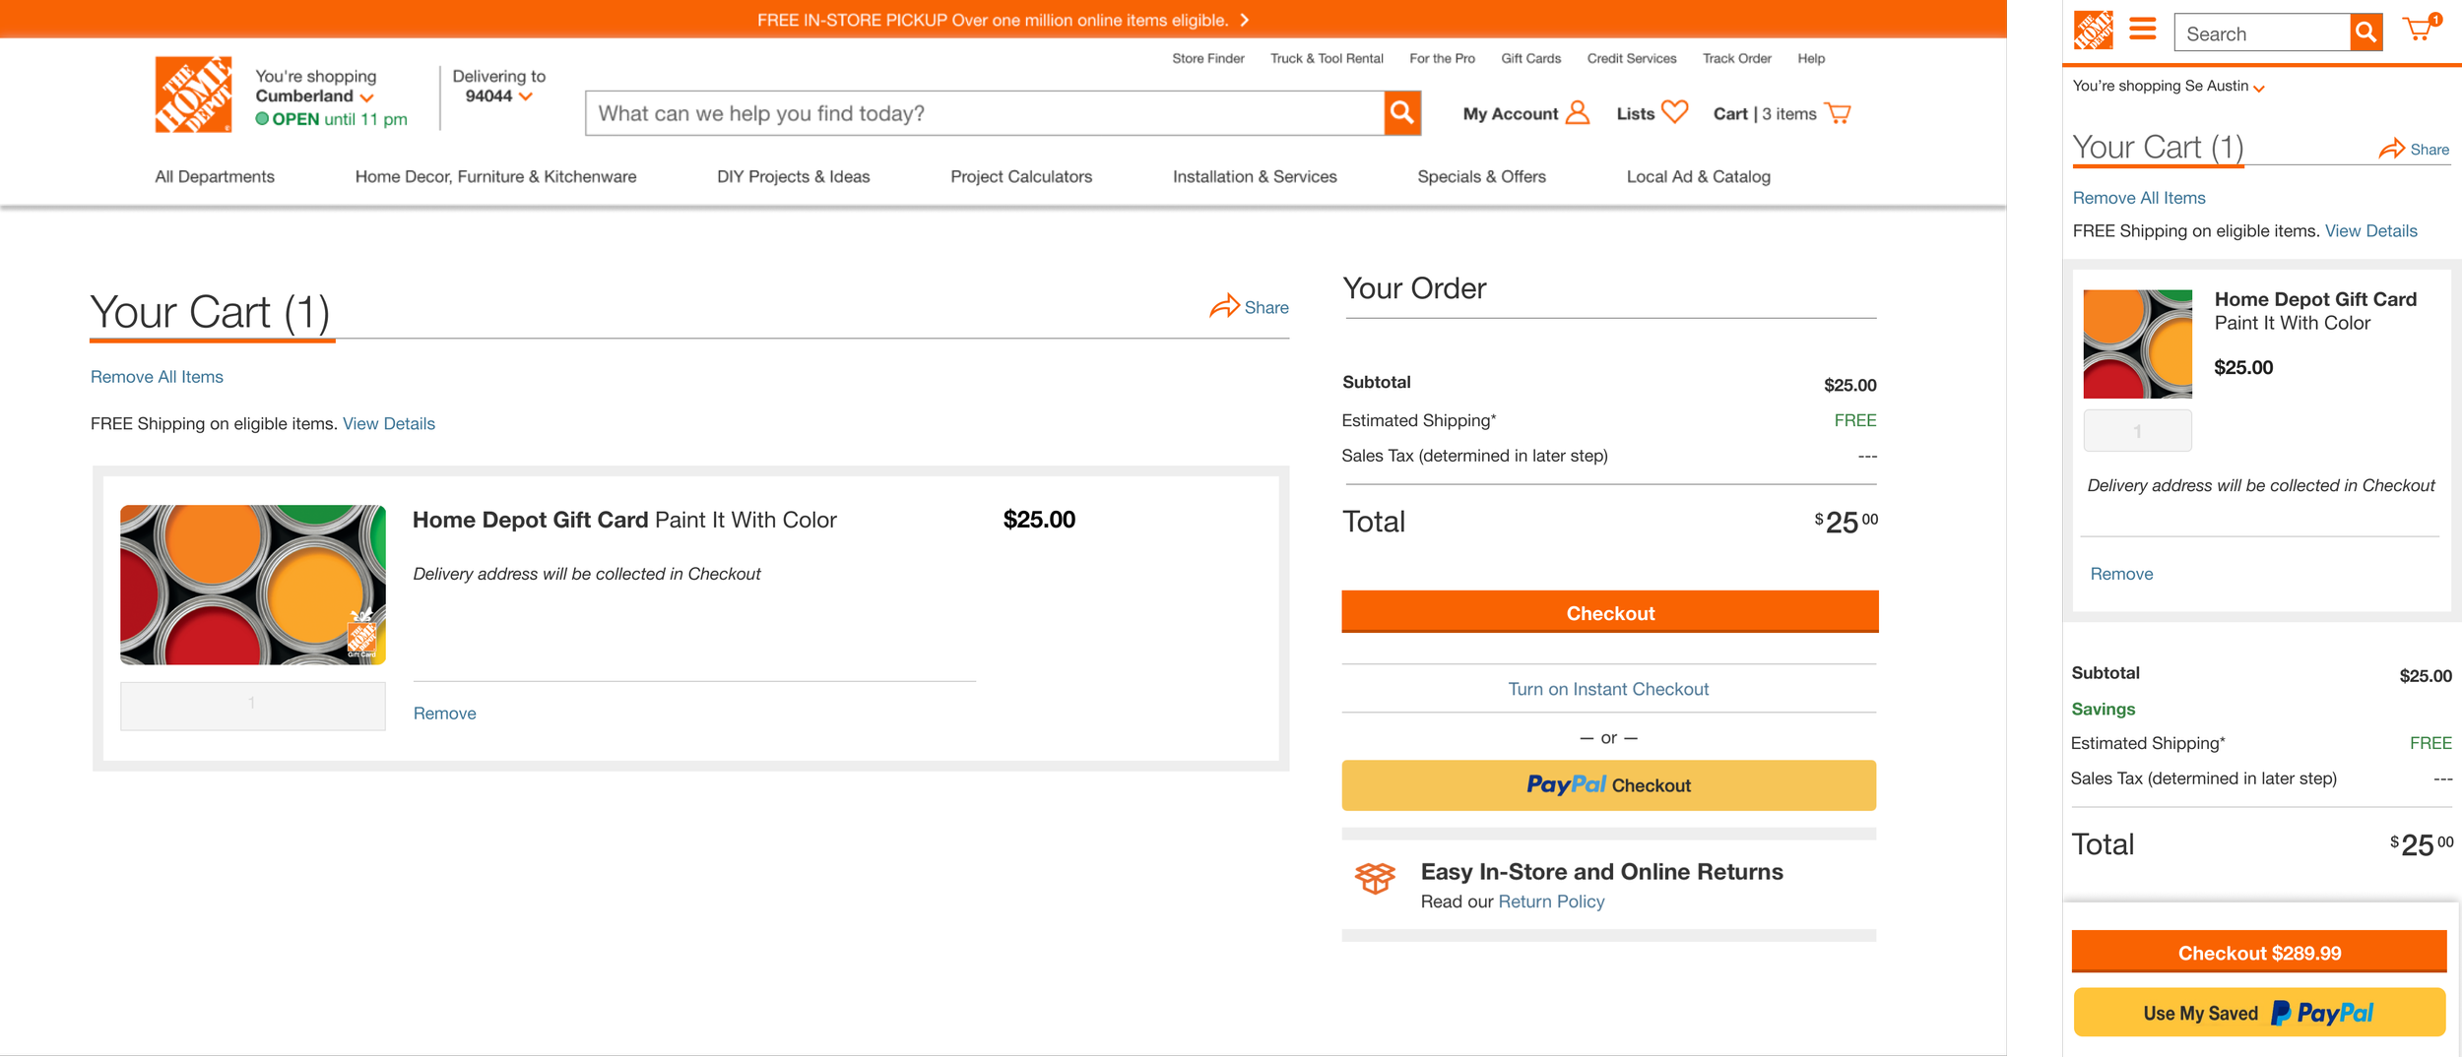Click the orange Checkout button in Your Order
The width and height of the screenshot is (2462, 1057).
[x=1609, y=612]
